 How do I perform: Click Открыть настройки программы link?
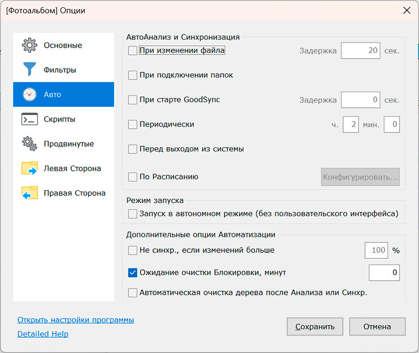pos(75,319)
